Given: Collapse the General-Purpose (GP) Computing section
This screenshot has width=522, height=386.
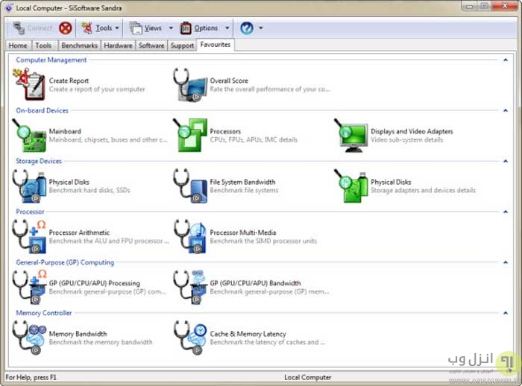Looking at the screenshot, I should [506, 262].
